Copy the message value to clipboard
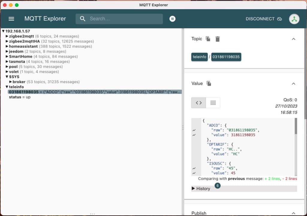307x216 pixels. tap(210, 83)
